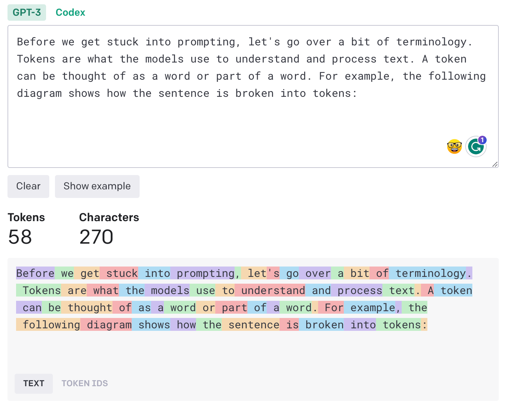Viewport: 507px width, 408px height.
Task: Select the purple highlighted token 'Before'
Action: [35, 273]
